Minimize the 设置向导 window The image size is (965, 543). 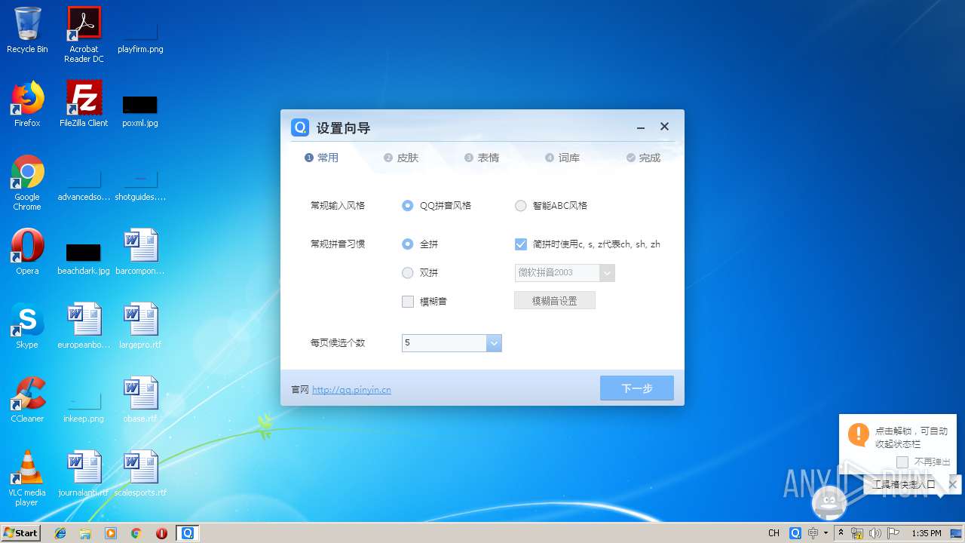point(641,127)
